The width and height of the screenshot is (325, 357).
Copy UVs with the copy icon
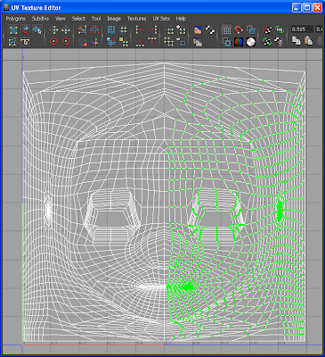tap(296, 41)
